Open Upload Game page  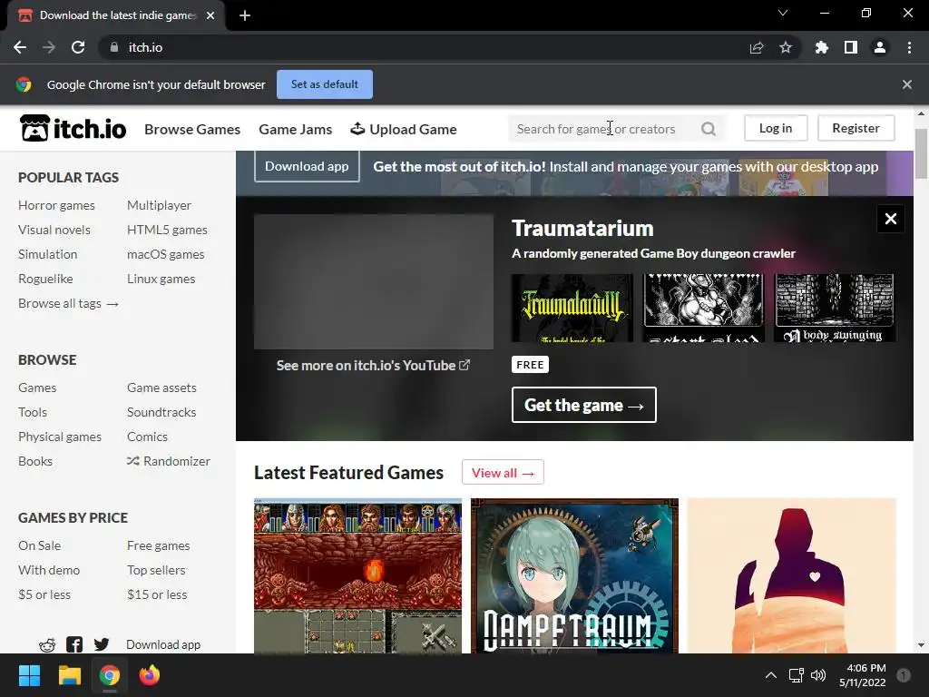click(404, 129)
